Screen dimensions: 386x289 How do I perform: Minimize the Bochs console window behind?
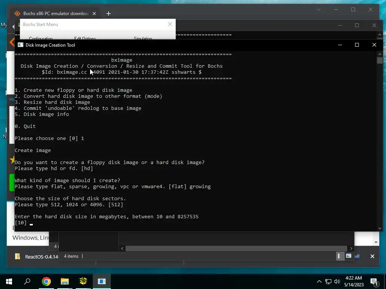(x=340, y=25)
